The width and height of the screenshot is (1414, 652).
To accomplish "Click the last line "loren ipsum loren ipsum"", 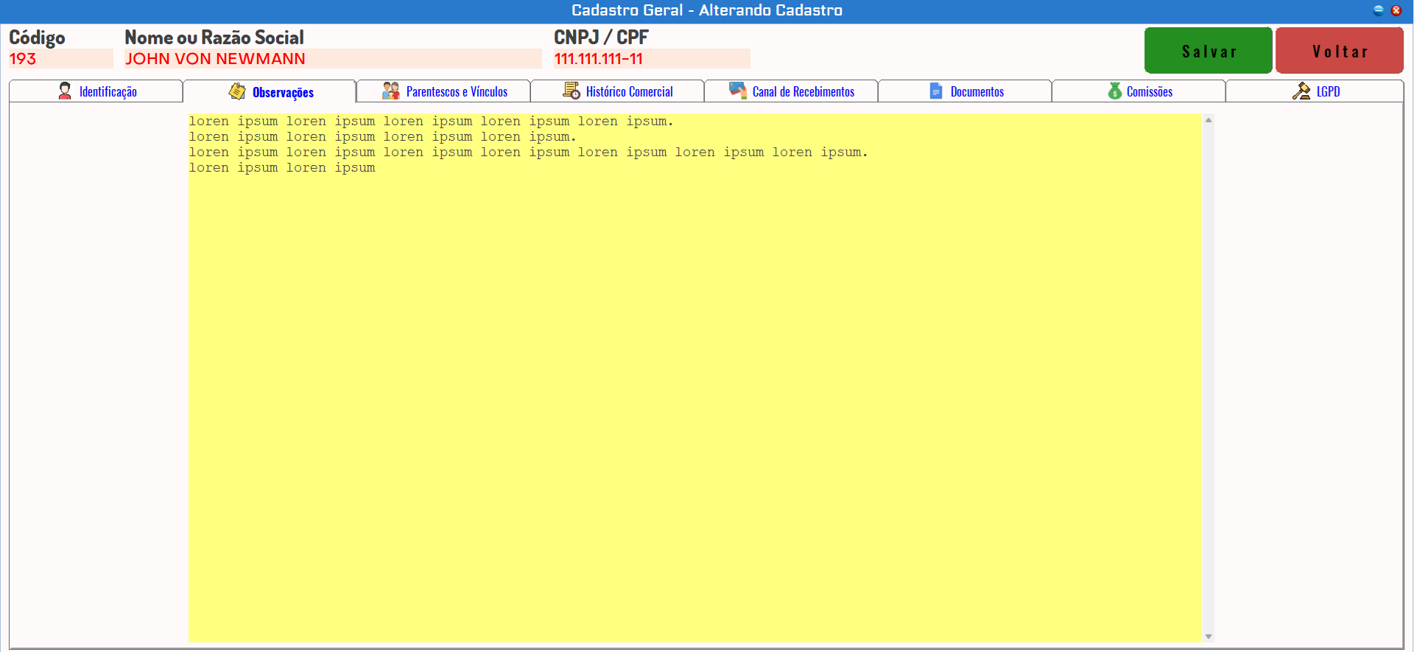I will pos(282,168).
